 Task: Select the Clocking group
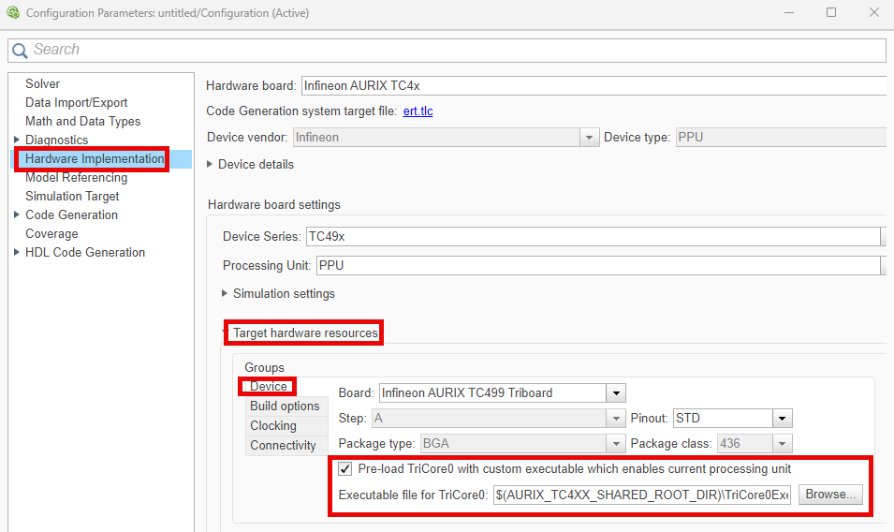click(286, 426)
